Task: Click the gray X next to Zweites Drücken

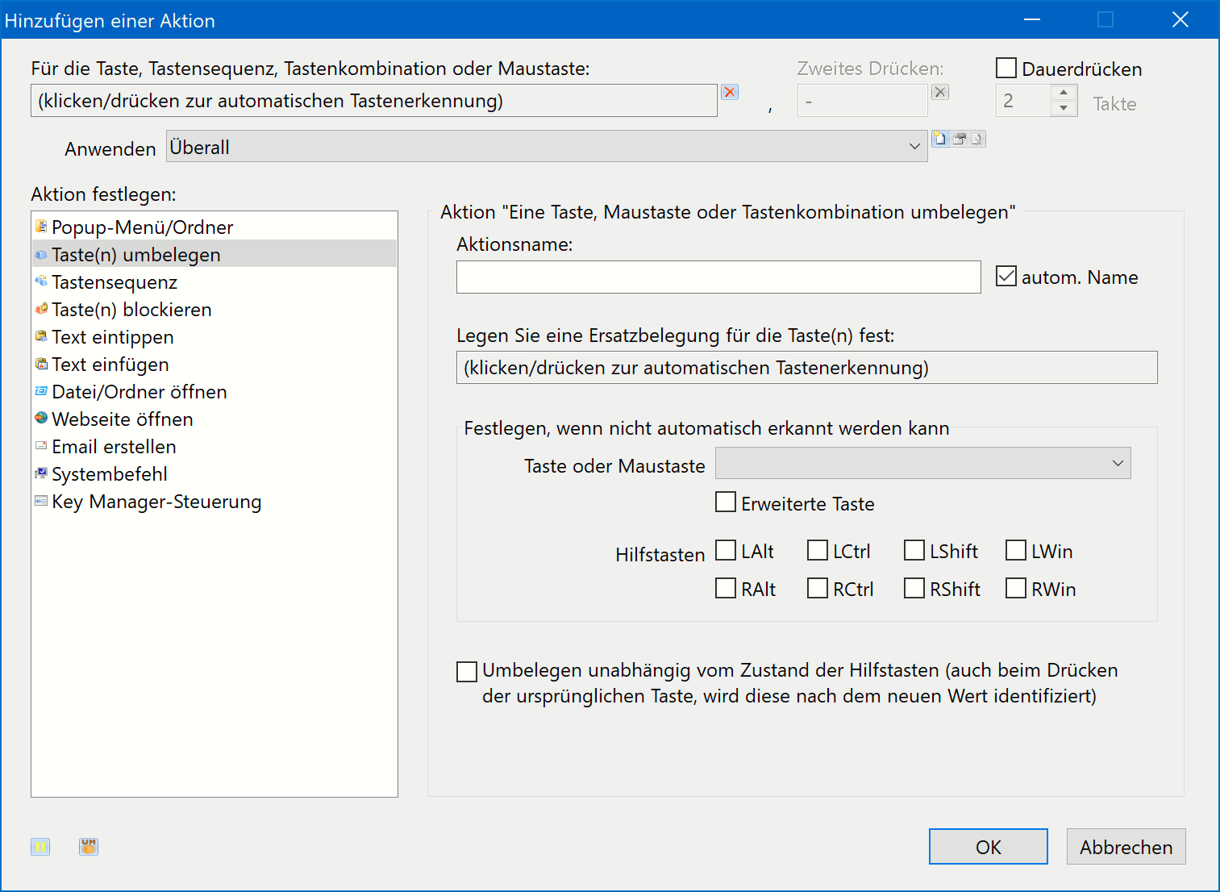Action: (x=940, y=92)
